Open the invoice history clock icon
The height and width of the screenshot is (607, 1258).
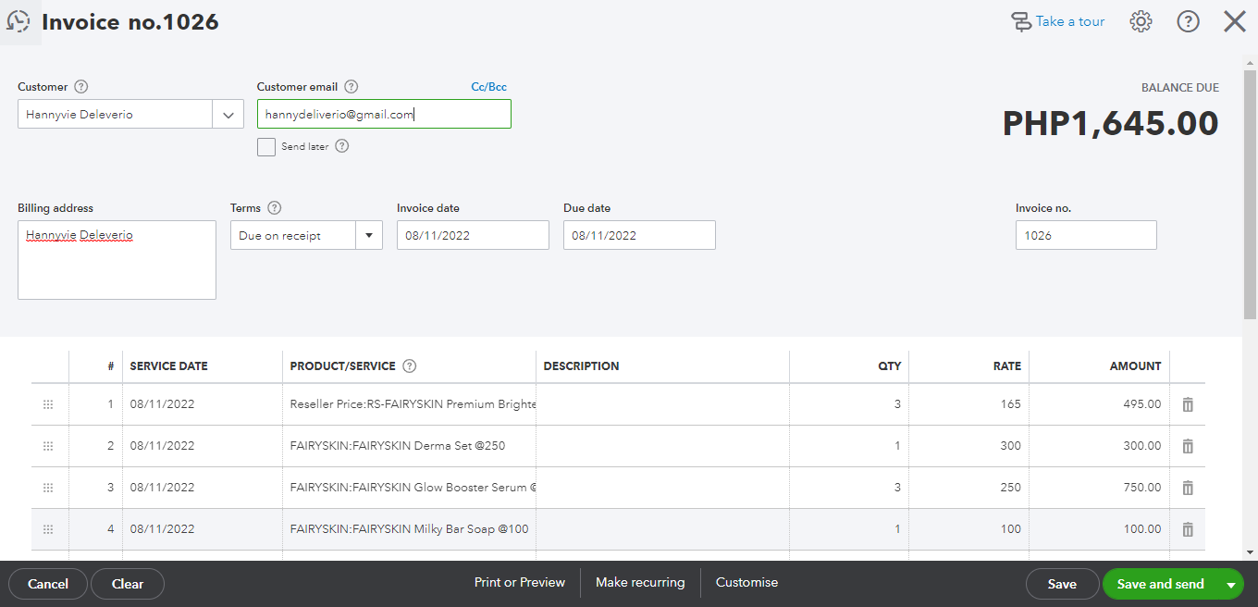(x=18, y=22)
